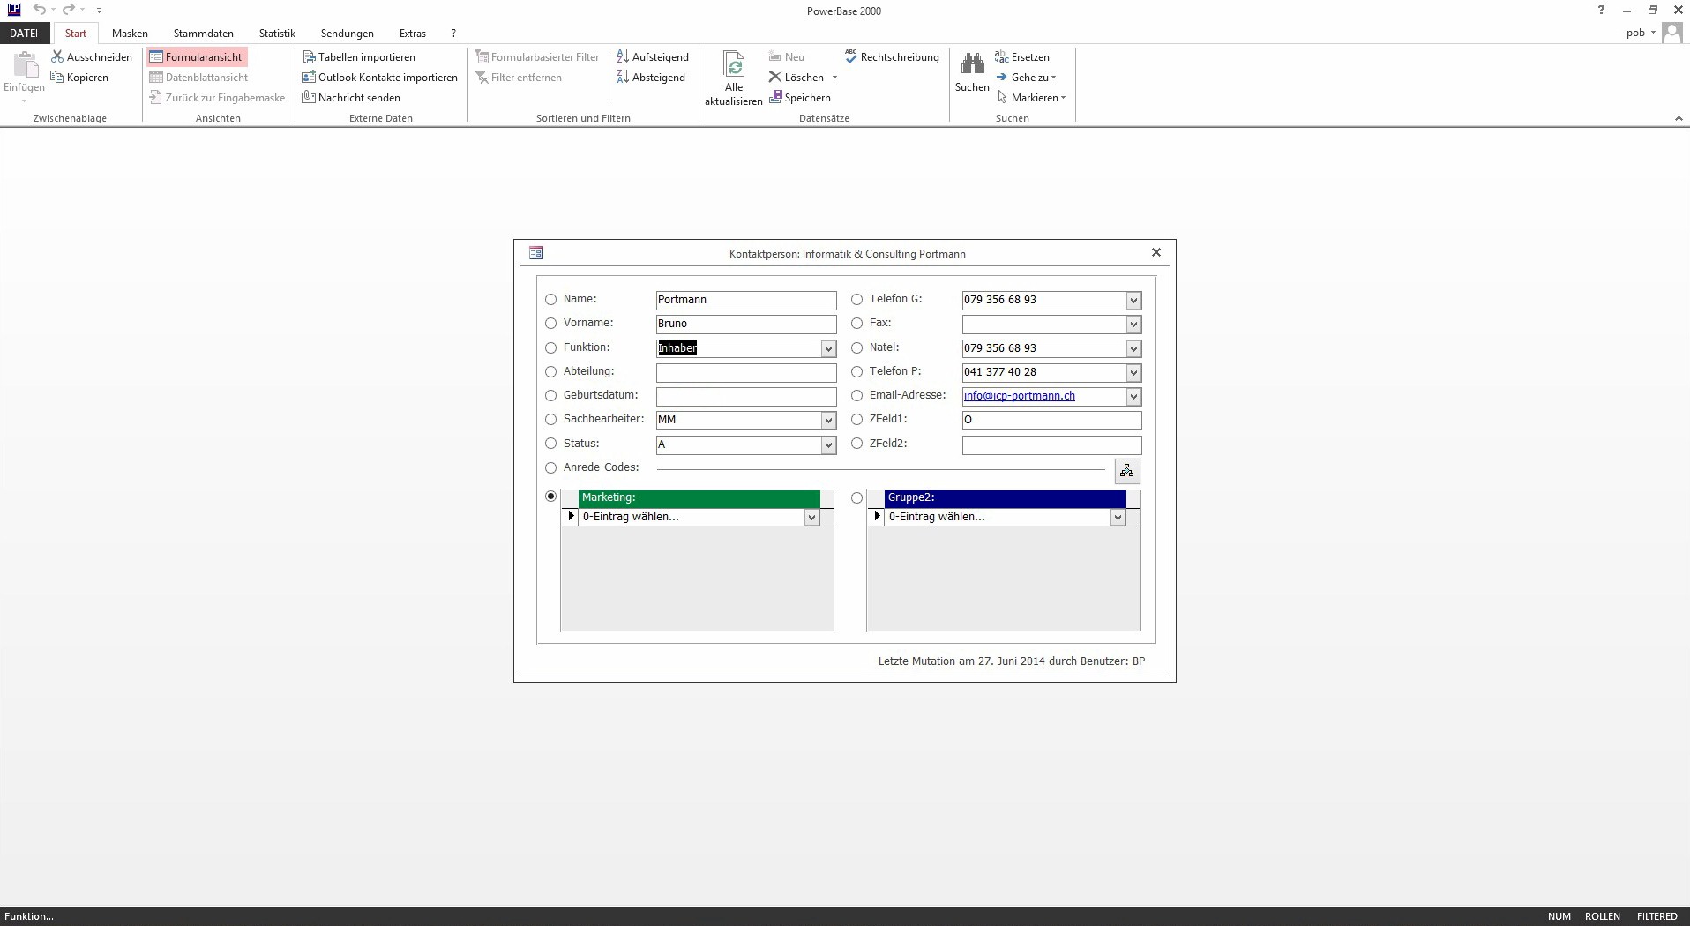The image size is (1690, 926).
Task: Switch to Formularansicht view
Action: pos(197,57)
